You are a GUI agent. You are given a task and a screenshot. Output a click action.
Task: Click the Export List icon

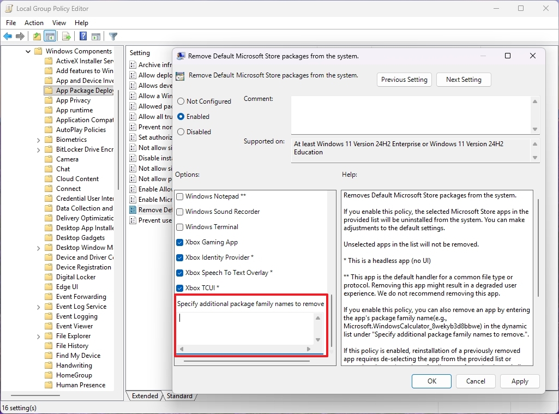pos(66,36)
